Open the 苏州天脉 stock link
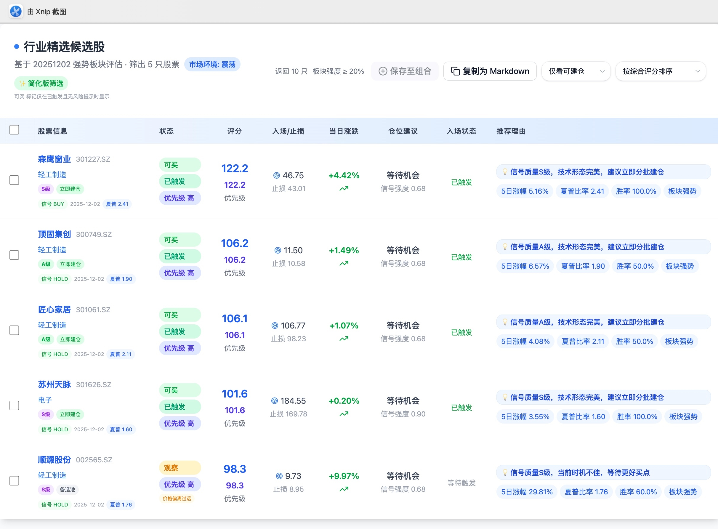The image size is (718, 529). tap(55, 384)
